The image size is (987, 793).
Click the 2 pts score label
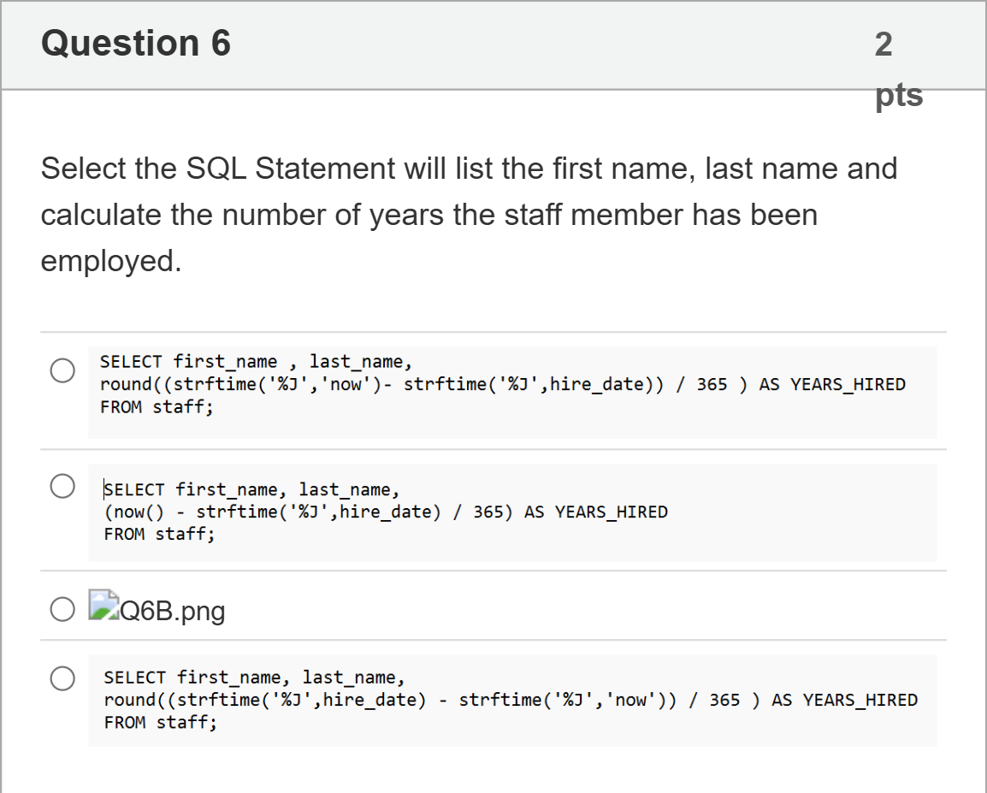click(898, 69)
